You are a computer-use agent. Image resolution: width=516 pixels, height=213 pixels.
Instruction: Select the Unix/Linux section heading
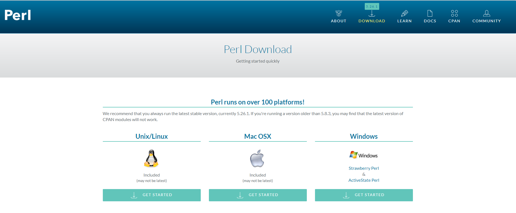click(x=152, y=136)
